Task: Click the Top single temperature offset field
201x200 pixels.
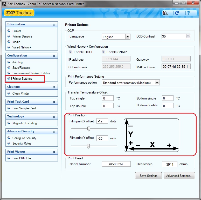Action: point(108,98)
